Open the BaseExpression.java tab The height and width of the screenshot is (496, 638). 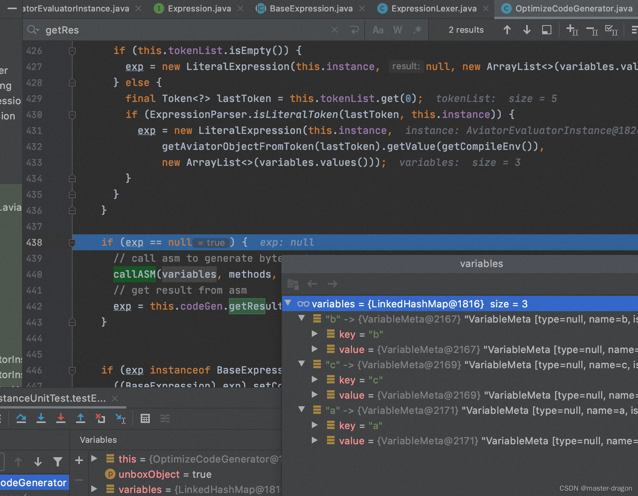click(x=304, y=8)
